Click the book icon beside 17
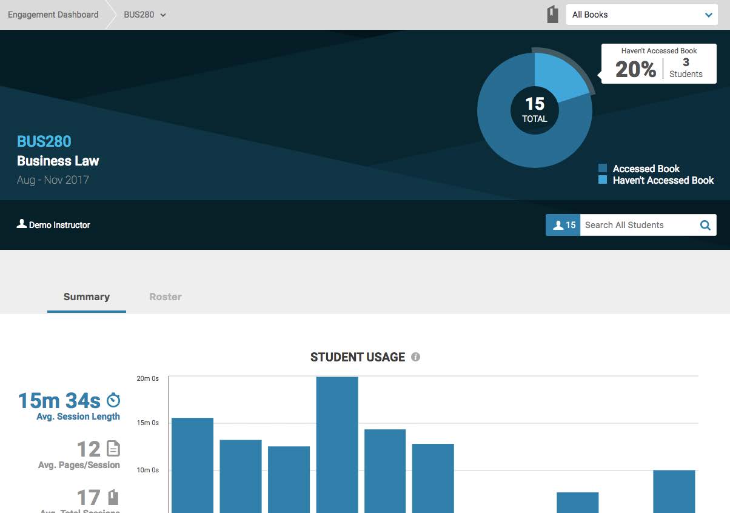This screenshot has width=730, height=513. click(x=113, y=497)
